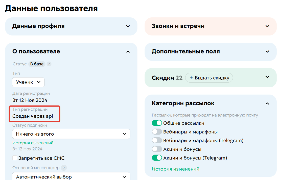This screenshot has height=180, width=303.
Task: Collapse the О пользователе section
Action: [128, 52]
